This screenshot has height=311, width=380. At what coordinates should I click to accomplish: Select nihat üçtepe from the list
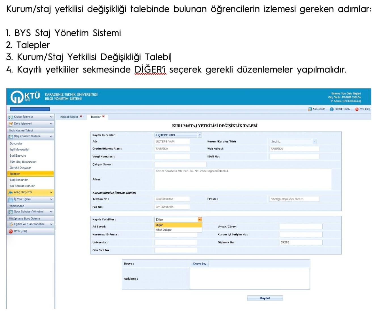click(x=178, y=230)
